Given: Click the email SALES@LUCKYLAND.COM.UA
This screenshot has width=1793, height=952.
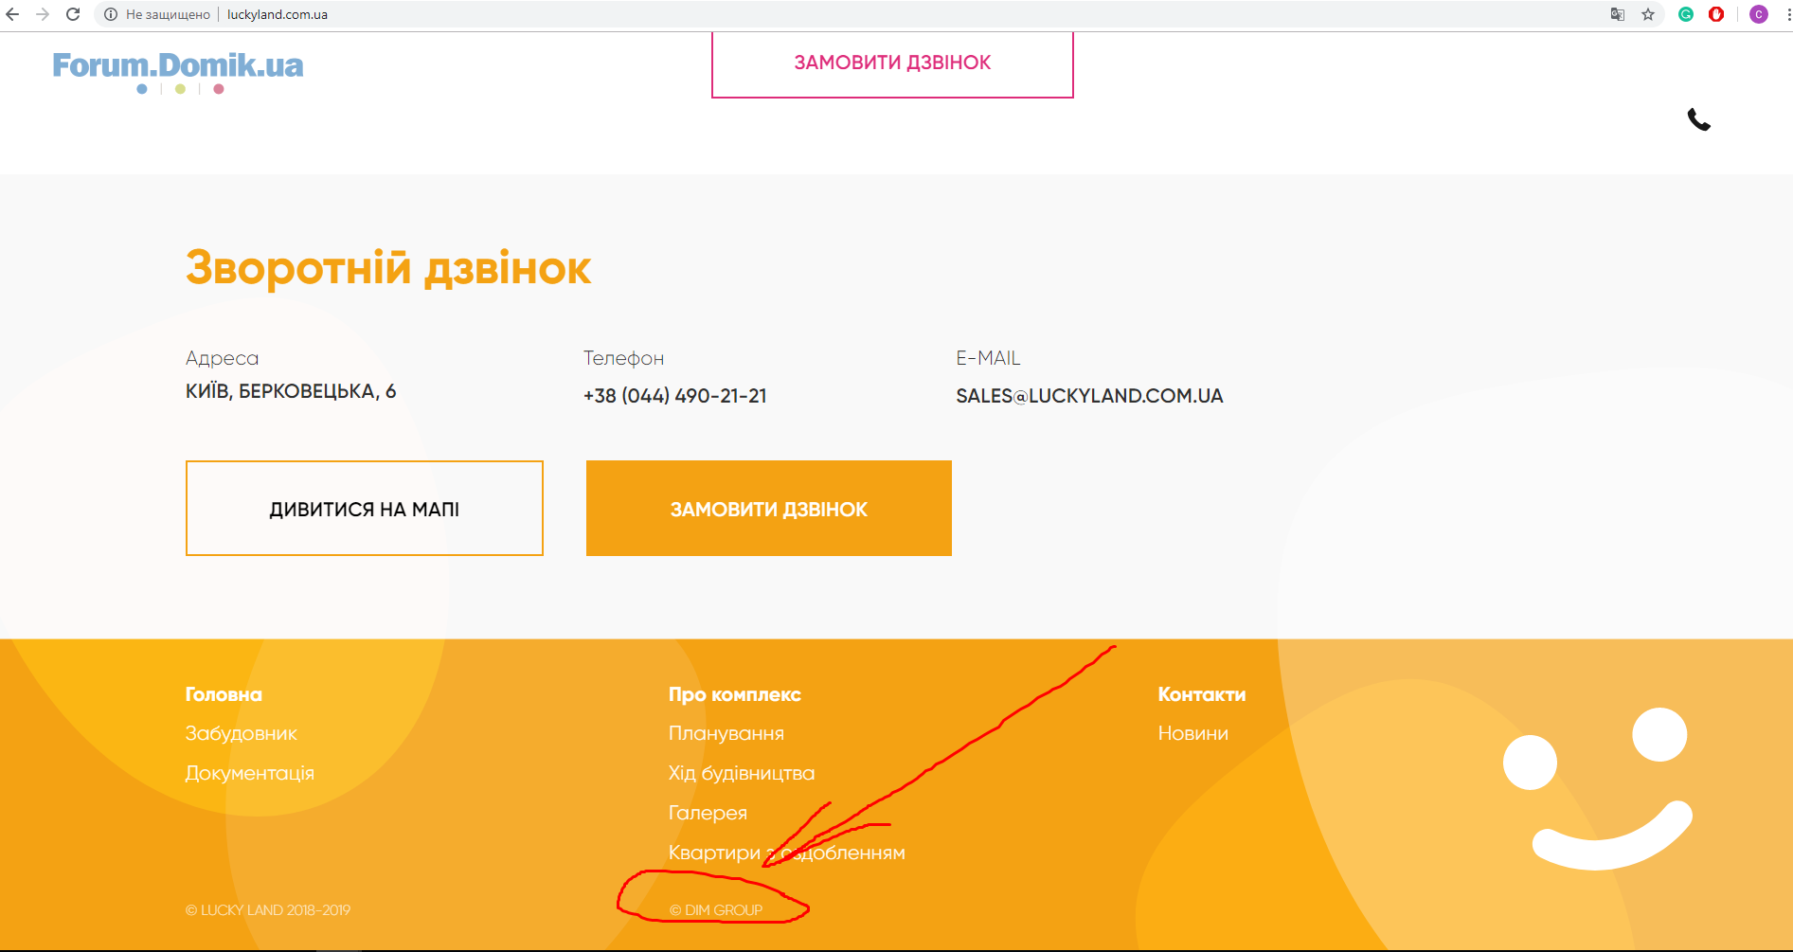Looking at the screenshot, I should (x=1089, y=396).
